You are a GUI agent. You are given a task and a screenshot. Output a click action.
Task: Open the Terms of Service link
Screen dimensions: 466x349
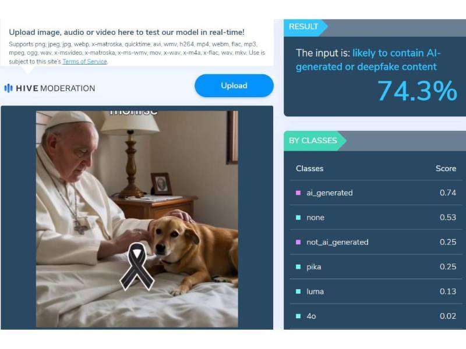click(x=84, y=62)
